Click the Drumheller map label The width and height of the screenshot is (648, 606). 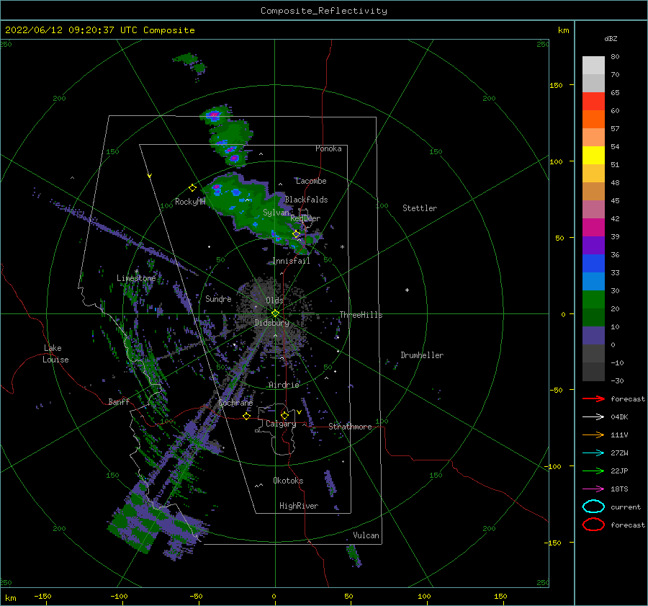tap(422, 355)
